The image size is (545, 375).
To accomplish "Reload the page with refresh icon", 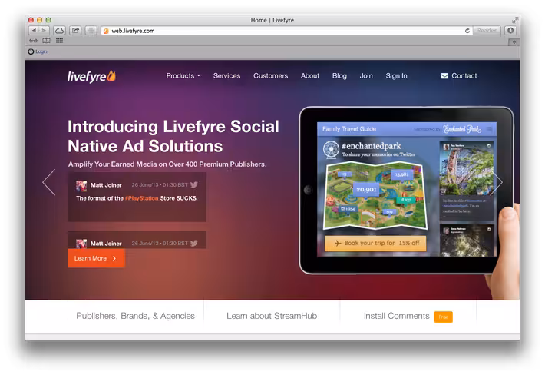I will tap(467, 31).
